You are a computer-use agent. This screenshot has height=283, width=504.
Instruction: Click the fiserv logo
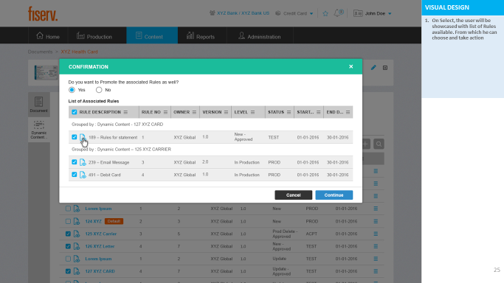coord(43,14)
